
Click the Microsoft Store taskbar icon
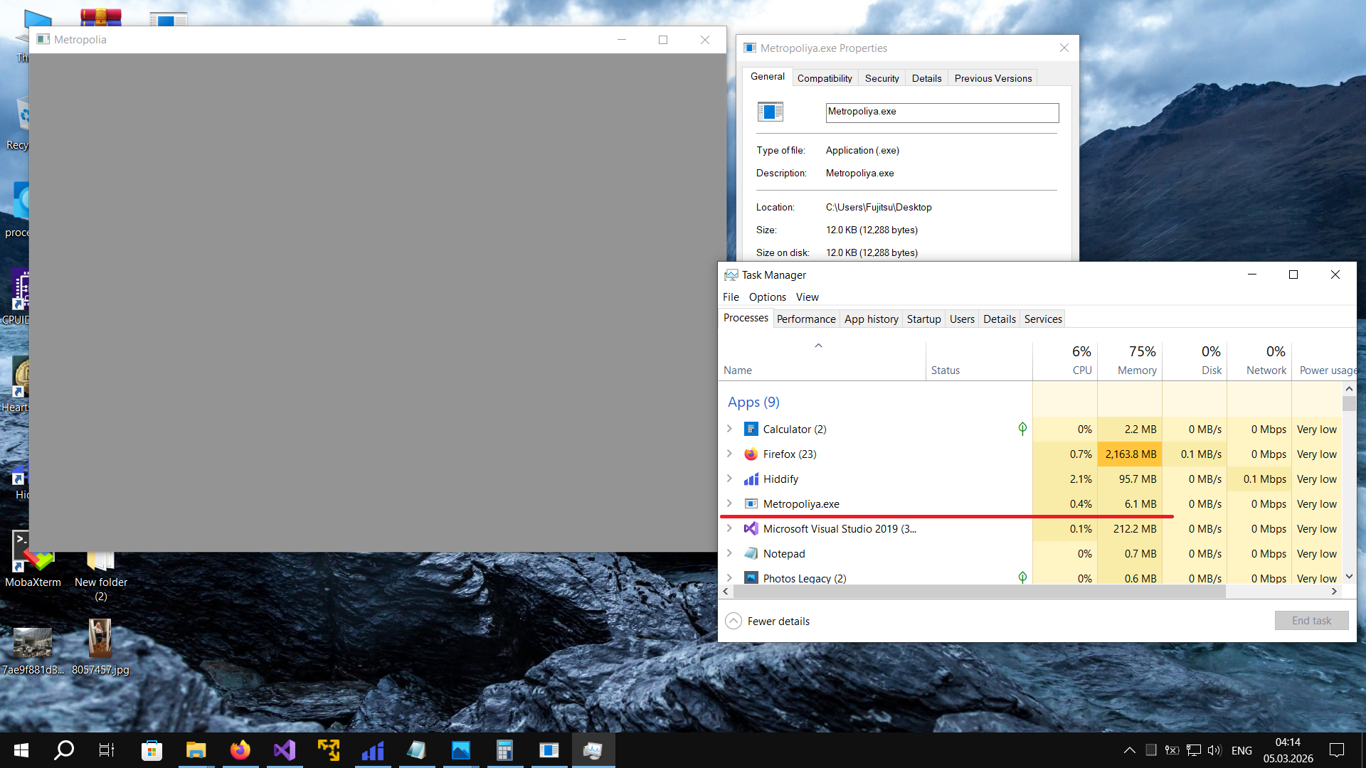click(x=152, y=750)
